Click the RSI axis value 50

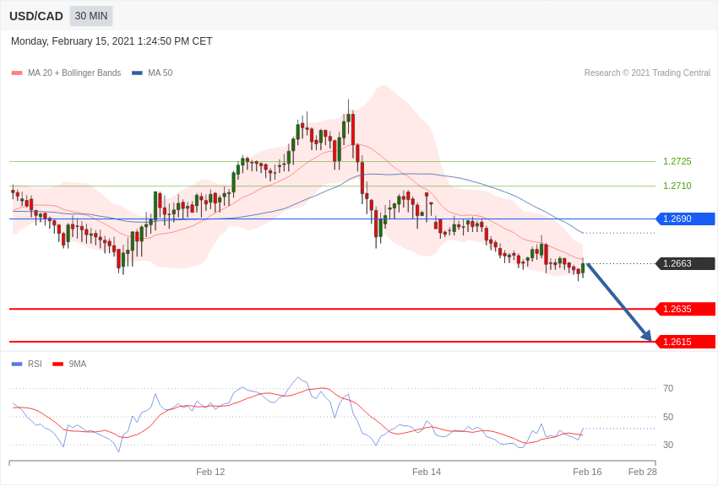(668, 417)
